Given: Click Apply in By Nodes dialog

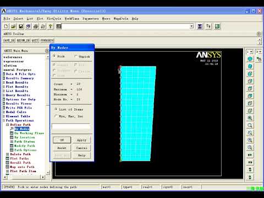Looking at the screenshot, I should click(x=81, y=140).
